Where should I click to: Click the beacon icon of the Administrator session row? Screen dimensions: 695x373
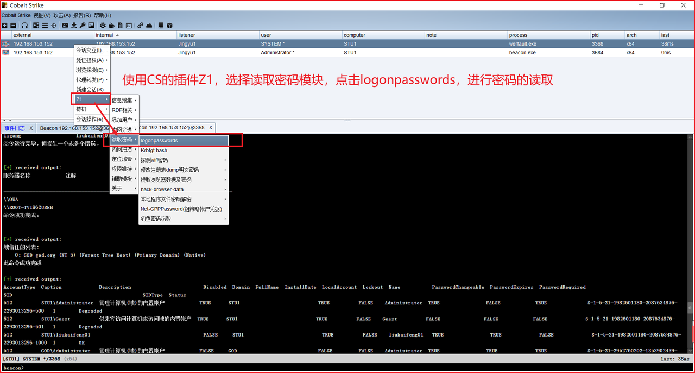(6, 53)
